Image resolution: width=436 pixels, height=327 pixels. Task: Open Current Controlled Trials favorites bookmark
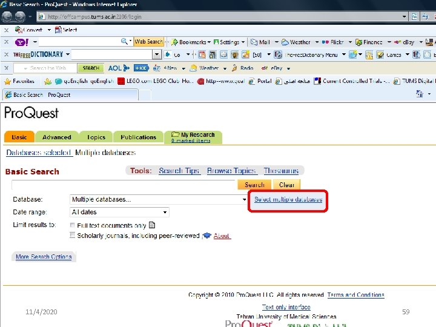352,81
